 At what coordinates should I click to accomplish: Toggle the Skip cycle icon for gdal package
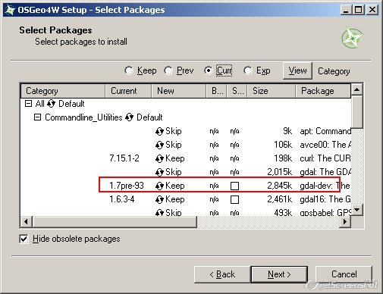159,172
